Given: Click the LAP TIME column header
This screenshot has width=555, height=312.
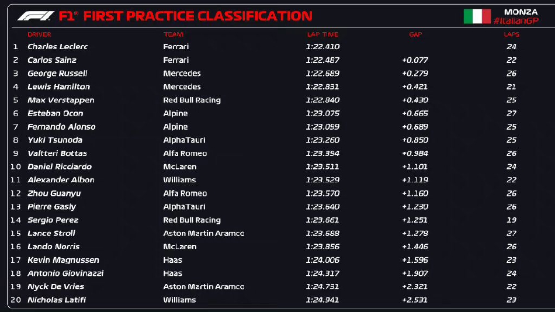Looking at the screenshot, I should 322,34.
